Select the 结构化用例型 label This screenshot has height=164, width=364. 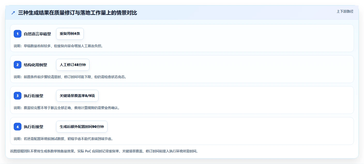click(35, 65)
